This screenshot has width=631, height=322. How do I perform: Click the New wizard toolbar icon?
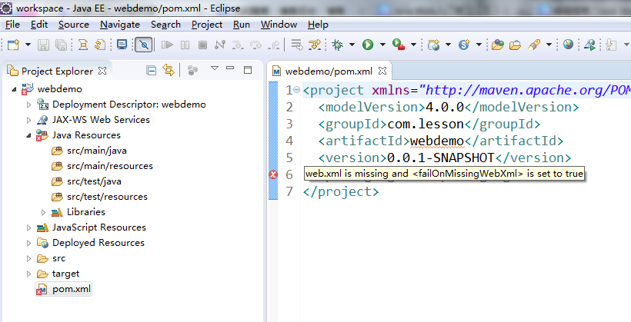[13, 45]
